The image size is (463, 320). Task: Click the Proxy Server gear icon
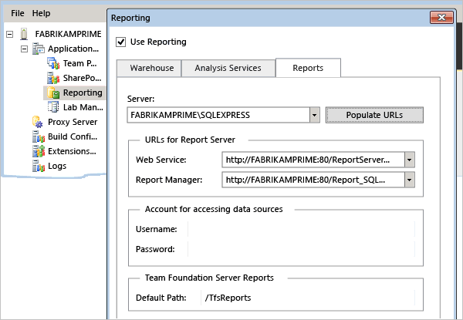(x=38, y=123)
